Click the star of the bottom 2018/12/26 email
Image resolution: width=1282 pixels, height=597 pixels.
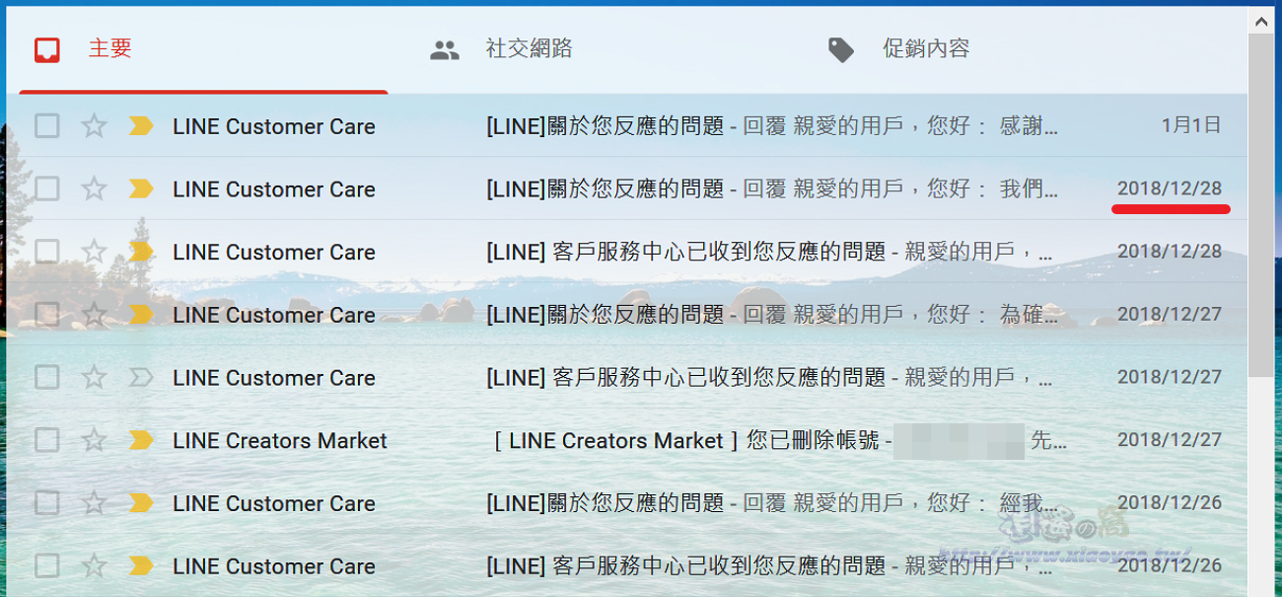pos(94,566)
